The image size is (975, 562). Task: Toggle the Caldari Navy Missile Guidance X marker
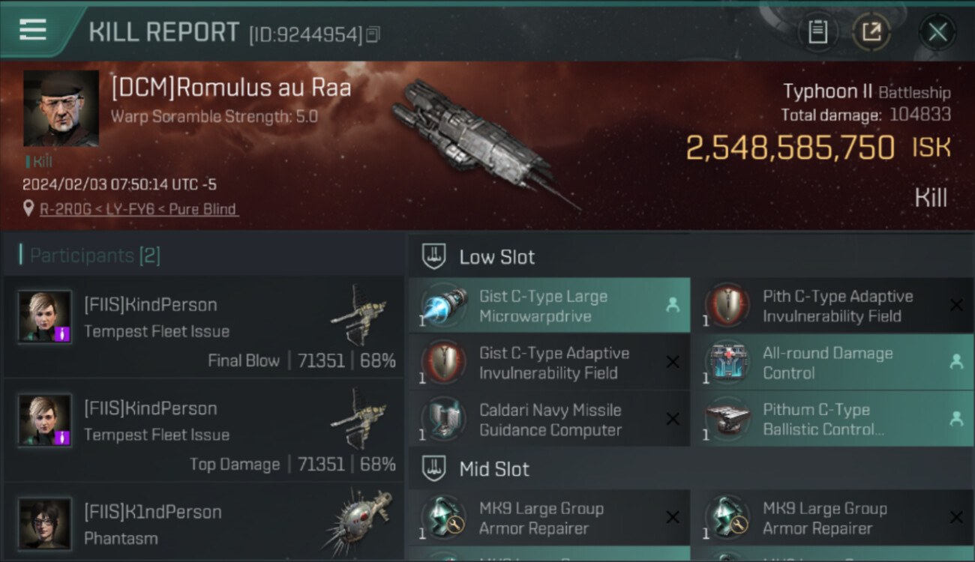click(x=672, y=420)
